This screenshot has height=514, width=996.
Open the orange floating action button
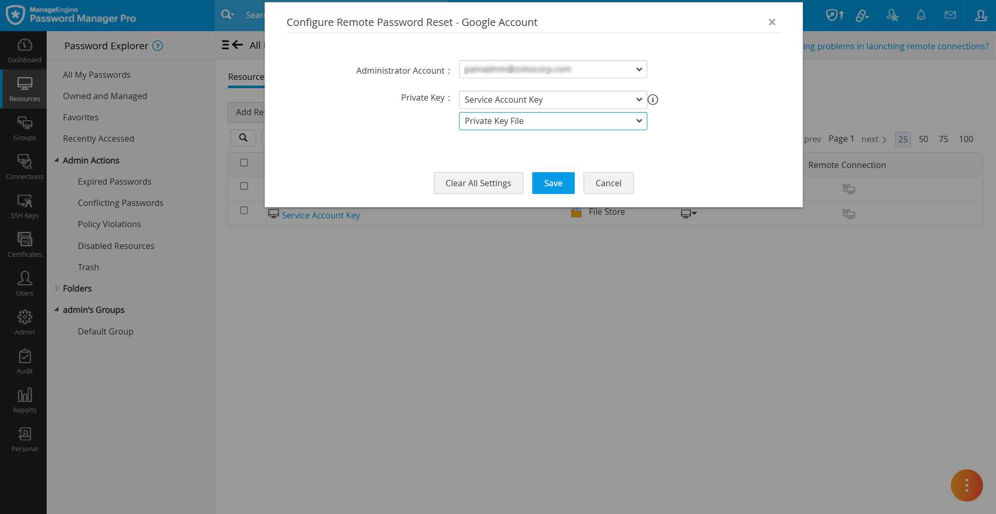pyautogui.click(x=966, y=485)
